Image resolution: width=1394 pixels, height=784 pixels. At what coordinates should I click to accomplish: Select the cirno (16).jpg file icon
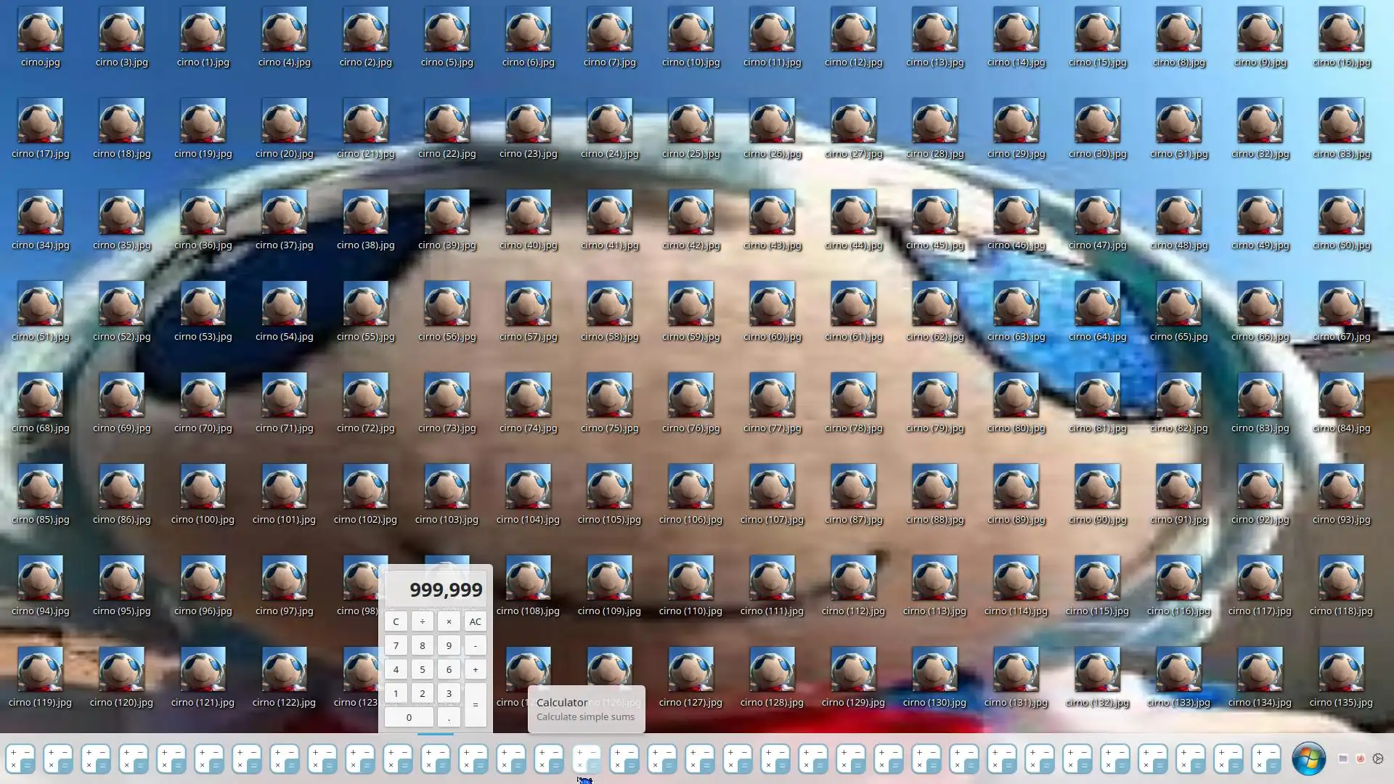coord(1341,30)
